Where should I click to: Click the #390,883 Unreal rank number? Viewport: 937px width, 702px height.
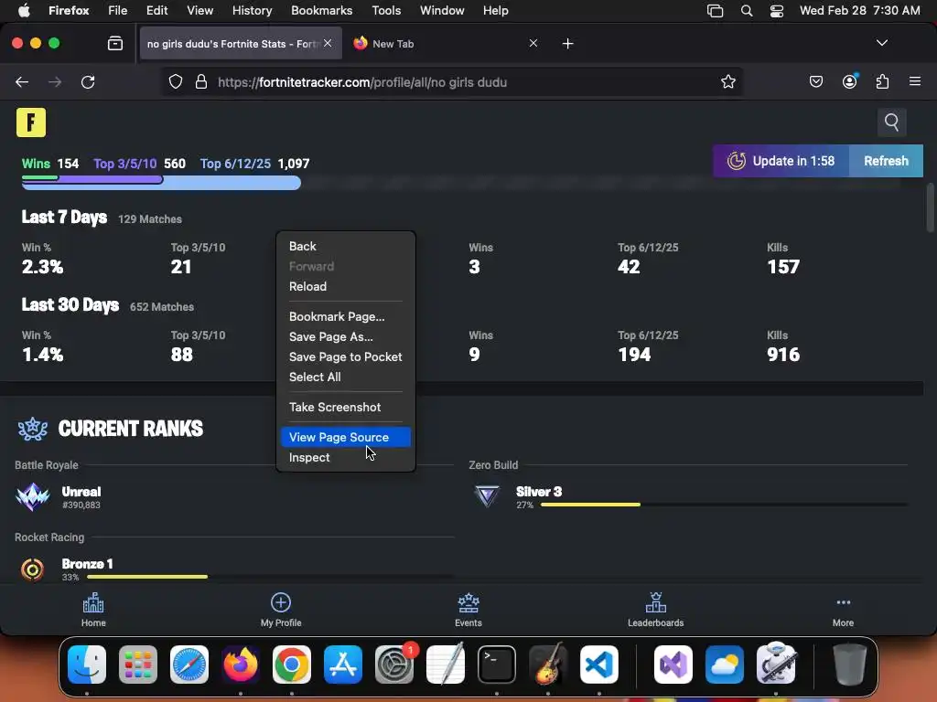[81, 505]
